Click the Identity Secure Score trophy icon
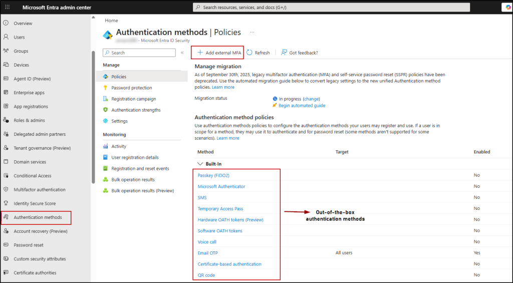Screen dimensions: 513x283 point(6,203)
